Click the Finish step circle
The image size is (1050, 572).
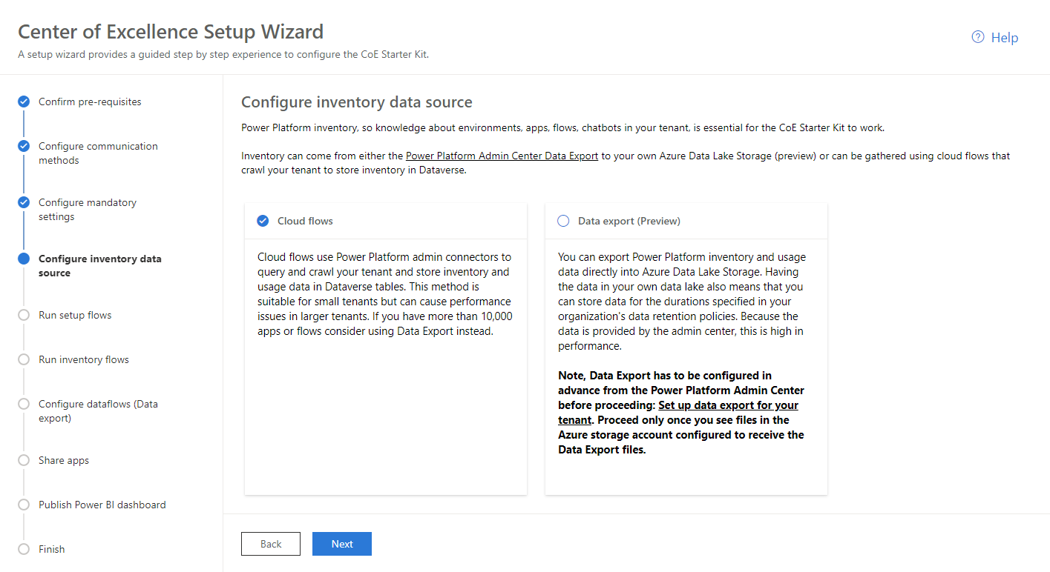coord(24,549)
